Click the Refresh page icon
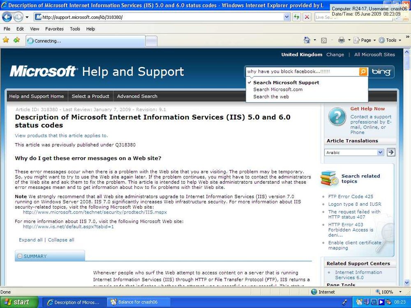 296,17
